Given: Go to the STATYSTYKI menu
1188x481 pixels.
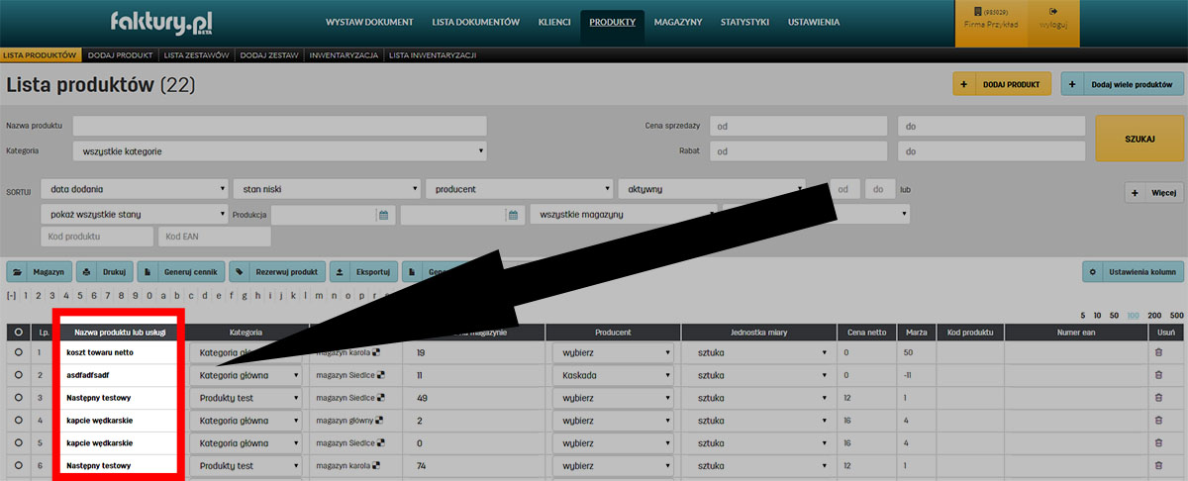Looking at the screenshot, I should point(744,22).
